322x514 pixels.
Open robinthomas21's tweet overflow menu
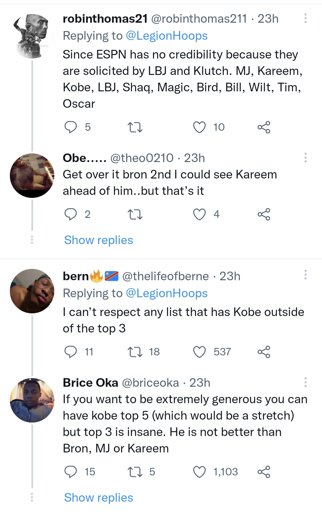tap(306, 19)
